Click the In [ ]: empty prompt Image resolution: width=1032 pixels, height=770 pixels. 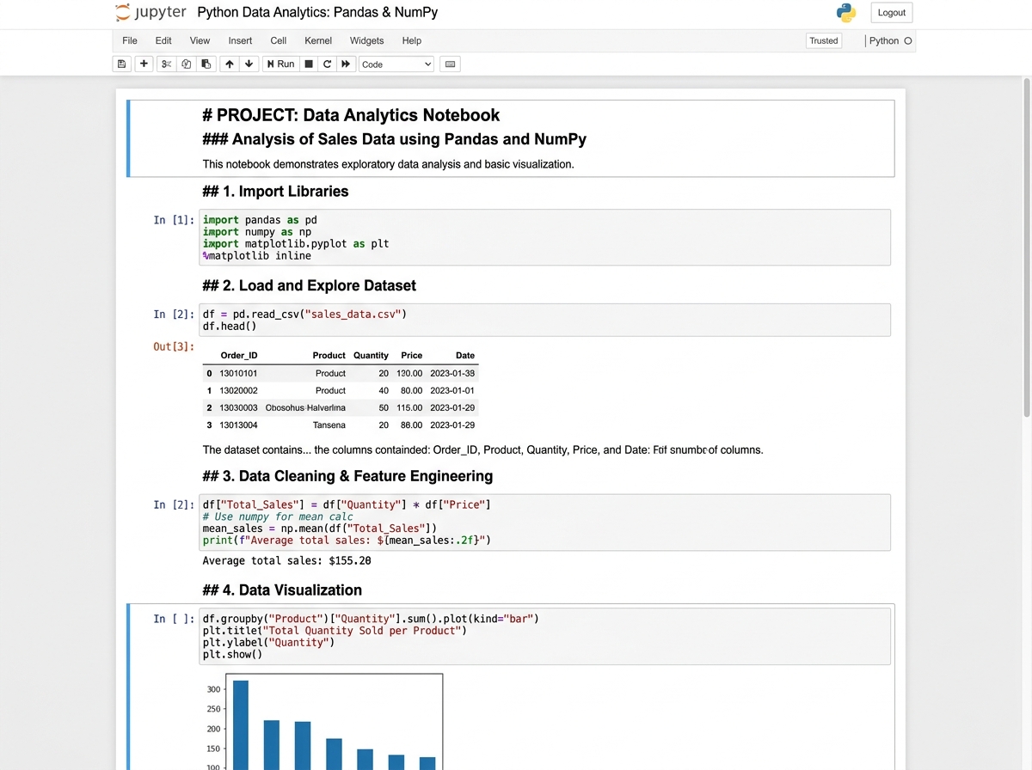[175, 619]
